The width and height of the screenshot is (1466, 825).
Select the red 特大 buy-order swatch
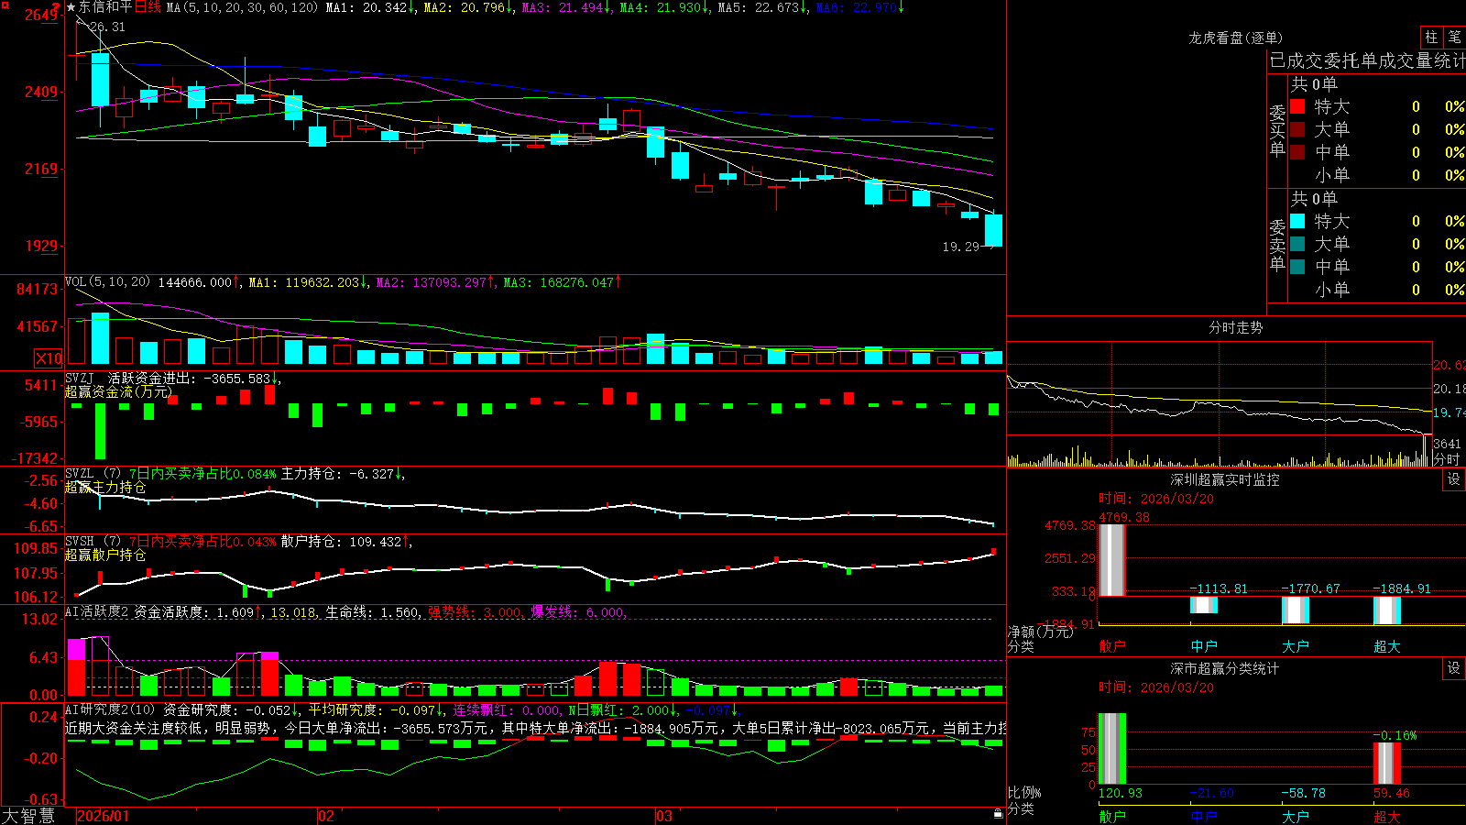tap(1297, 106)
